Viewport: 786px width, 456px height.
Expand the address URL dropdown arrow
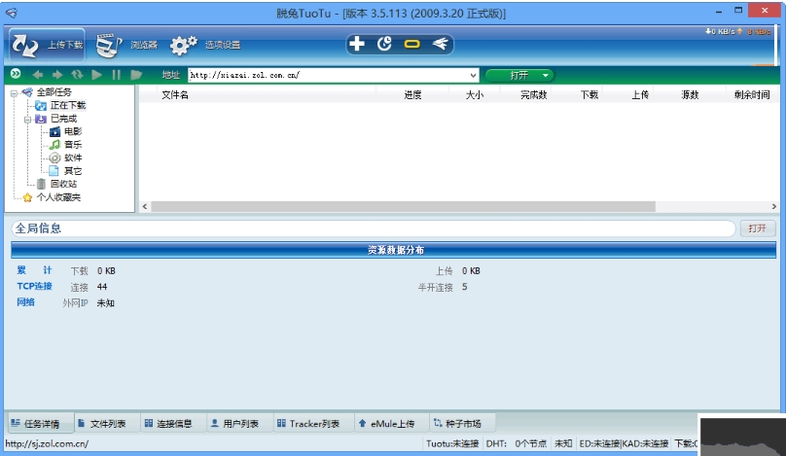[473, 75]
